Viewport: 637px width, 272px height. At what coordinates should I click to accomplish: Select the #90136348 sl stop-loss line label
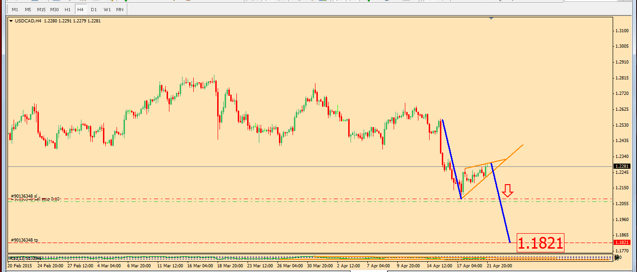tap(24, 196)
